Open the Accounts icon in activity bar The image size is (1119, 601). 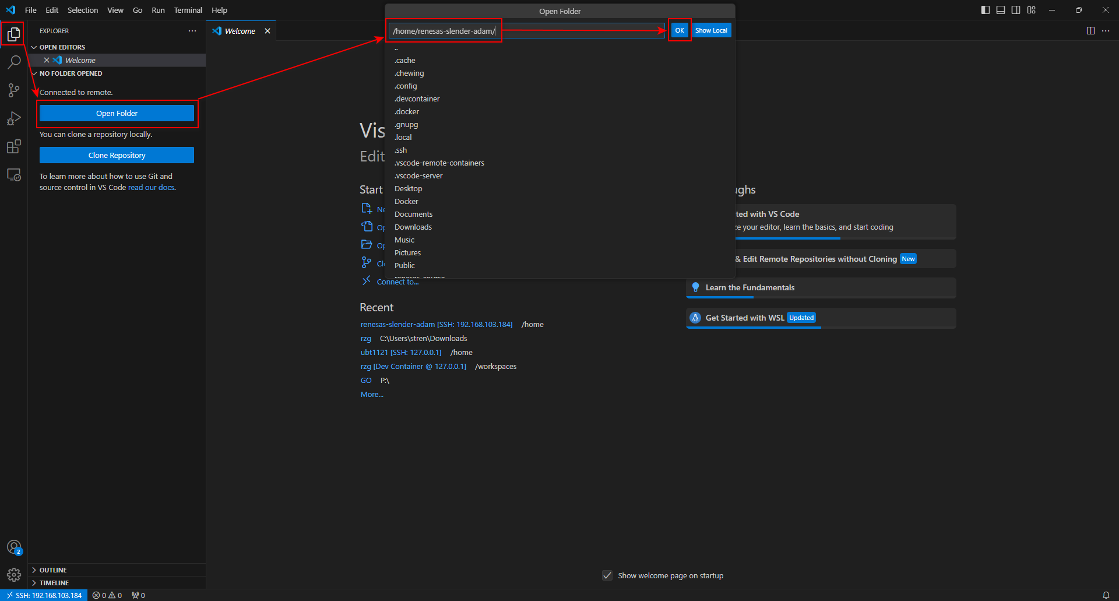(14, 547)
